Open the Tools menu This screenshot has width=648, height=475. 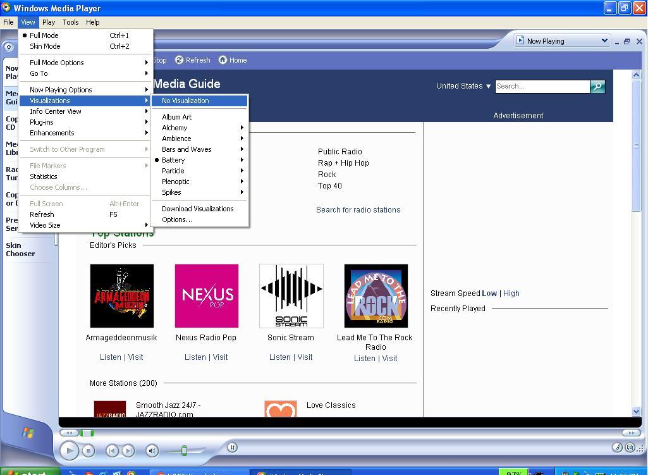point(71,22)
